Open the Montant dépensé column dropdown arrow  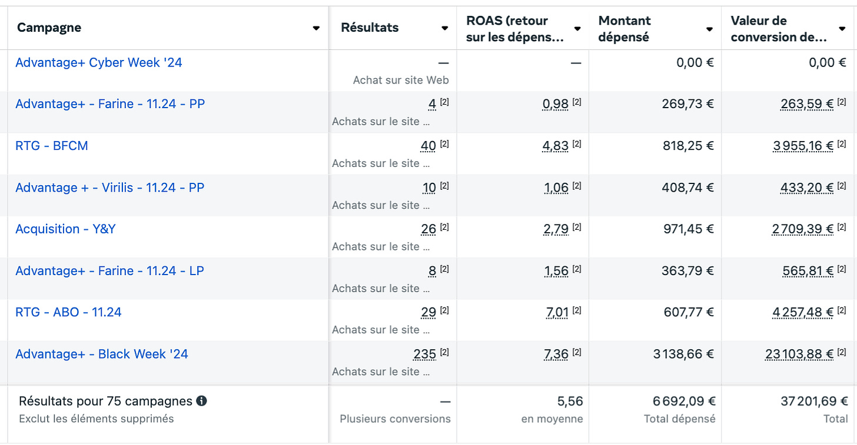[710, 29]
